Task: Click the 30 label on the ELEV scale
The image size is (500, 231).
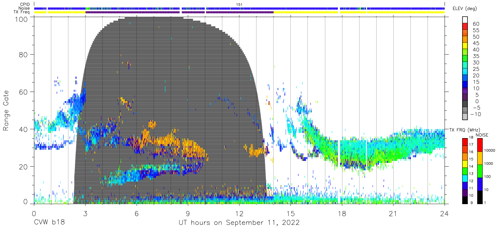Action: [476, 62]
